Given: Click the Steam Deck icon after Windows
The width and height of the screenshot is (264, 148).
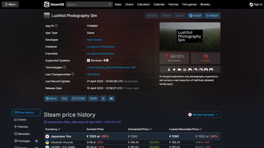Looking at the screenshot, I should point(104,60).
